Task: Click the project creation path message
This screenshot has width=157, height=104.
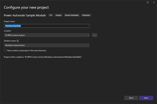Action: point(43,57)
